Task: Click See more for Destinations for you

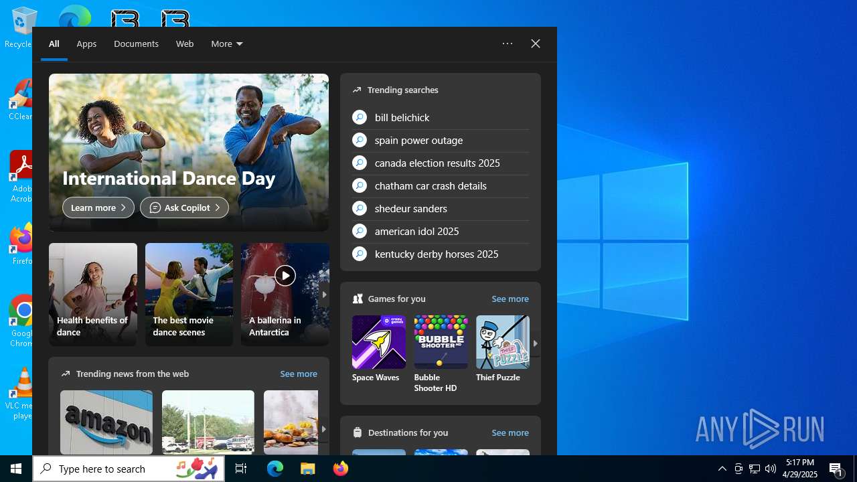Action: point(510,432)
